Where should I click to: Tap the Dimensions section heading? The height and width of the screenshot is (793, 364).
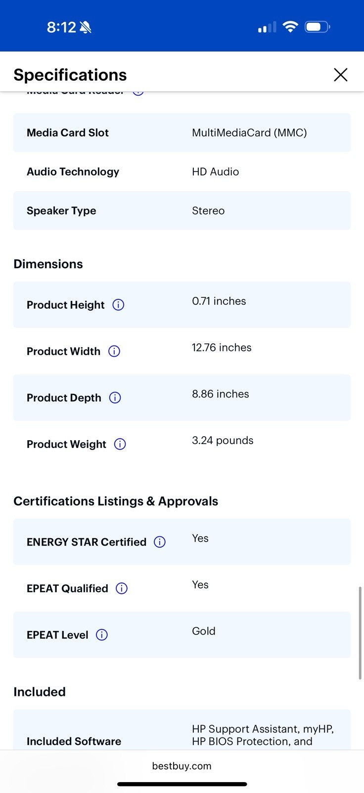coord(48,264)
